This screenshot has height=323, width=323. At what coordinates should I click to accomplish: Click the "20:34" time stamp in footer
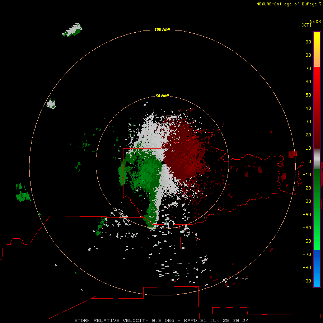pyautogui.click(x=240, y=320)
